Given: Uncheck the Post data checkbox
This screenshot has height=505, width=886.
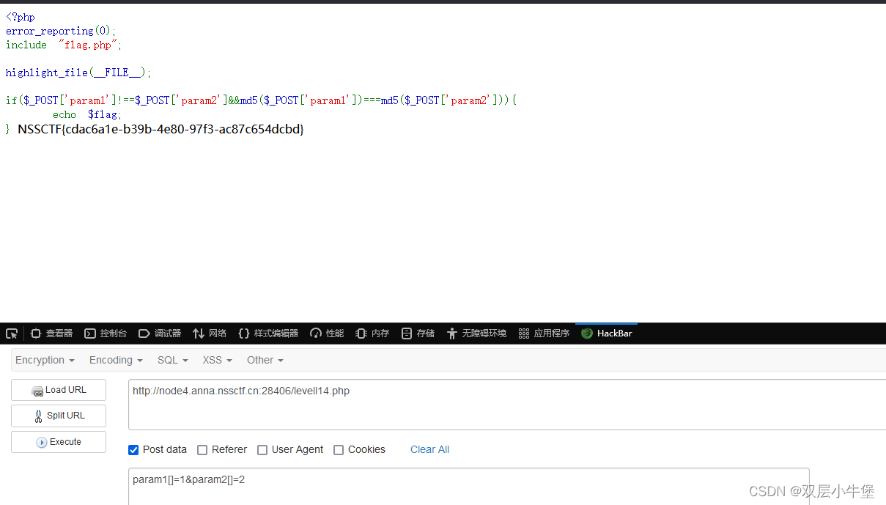Looking at the screenshot, I should pyautogui.click(x=133, y=449).
